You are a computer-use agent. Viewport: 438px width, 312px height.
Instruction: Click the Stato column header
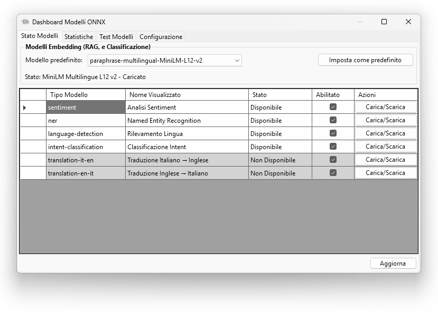pos(280,95)
